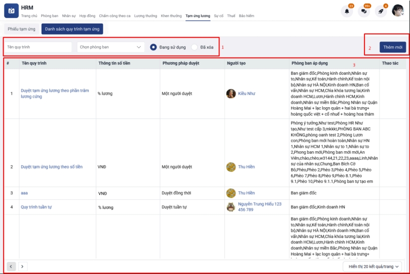Click Kiều Như's avatar picture
This screenshot has height=274, width=410.
(x=231, y=94)
